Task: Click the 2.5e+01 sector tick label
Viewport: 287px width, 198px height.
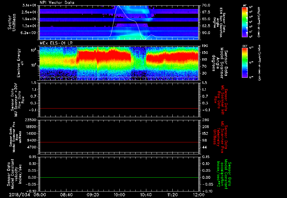Action: click(29, 12)
